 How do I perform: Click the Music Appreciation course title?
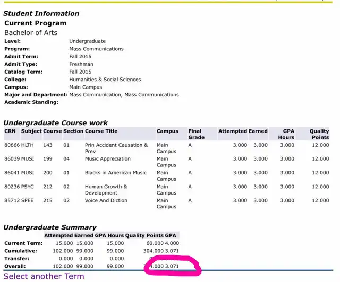[107, 158]
